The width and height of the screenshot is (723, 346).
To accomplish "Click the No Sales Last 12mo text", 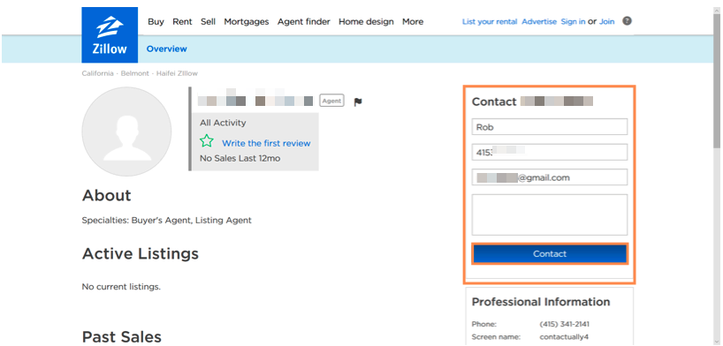I will (240, 159).
